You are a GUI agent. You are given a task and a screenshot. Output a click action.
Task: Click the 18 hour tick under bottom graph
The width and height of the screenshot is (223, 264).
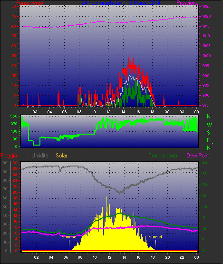[x=153, y=257]
